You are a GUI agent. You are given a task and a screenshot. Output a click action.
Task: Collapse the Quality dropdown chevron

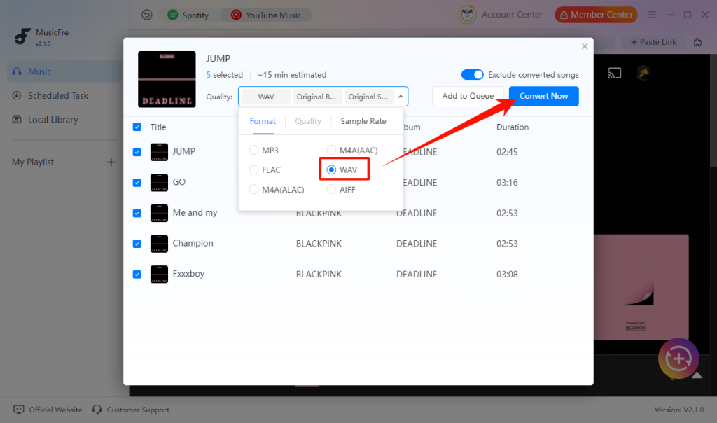coord(401,97)
